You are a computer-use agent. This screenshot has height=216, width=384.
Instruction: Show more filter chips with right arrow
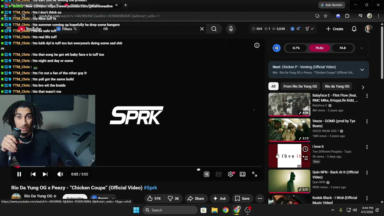click(363, 87)
